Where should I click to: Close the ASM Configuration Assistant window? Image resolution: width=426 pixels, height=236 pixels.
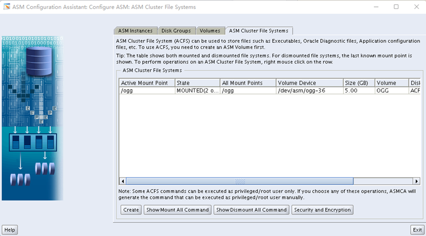(417, 7)
